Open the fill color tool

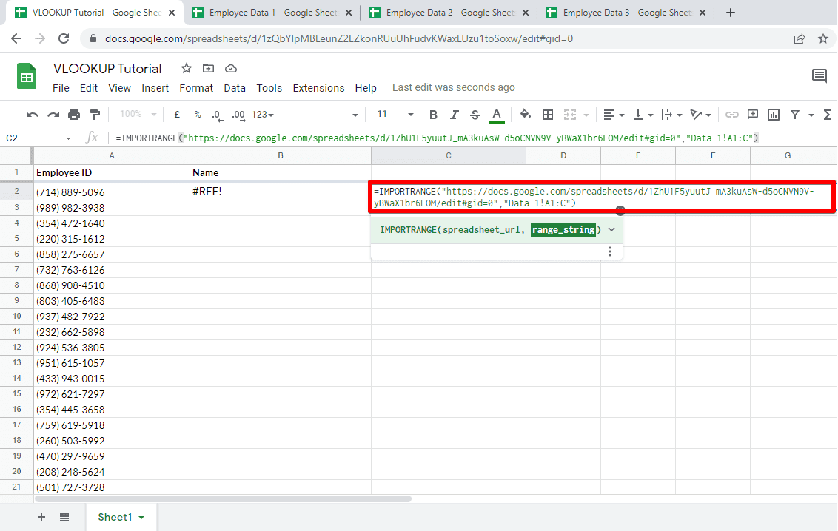tap(526, 115)
